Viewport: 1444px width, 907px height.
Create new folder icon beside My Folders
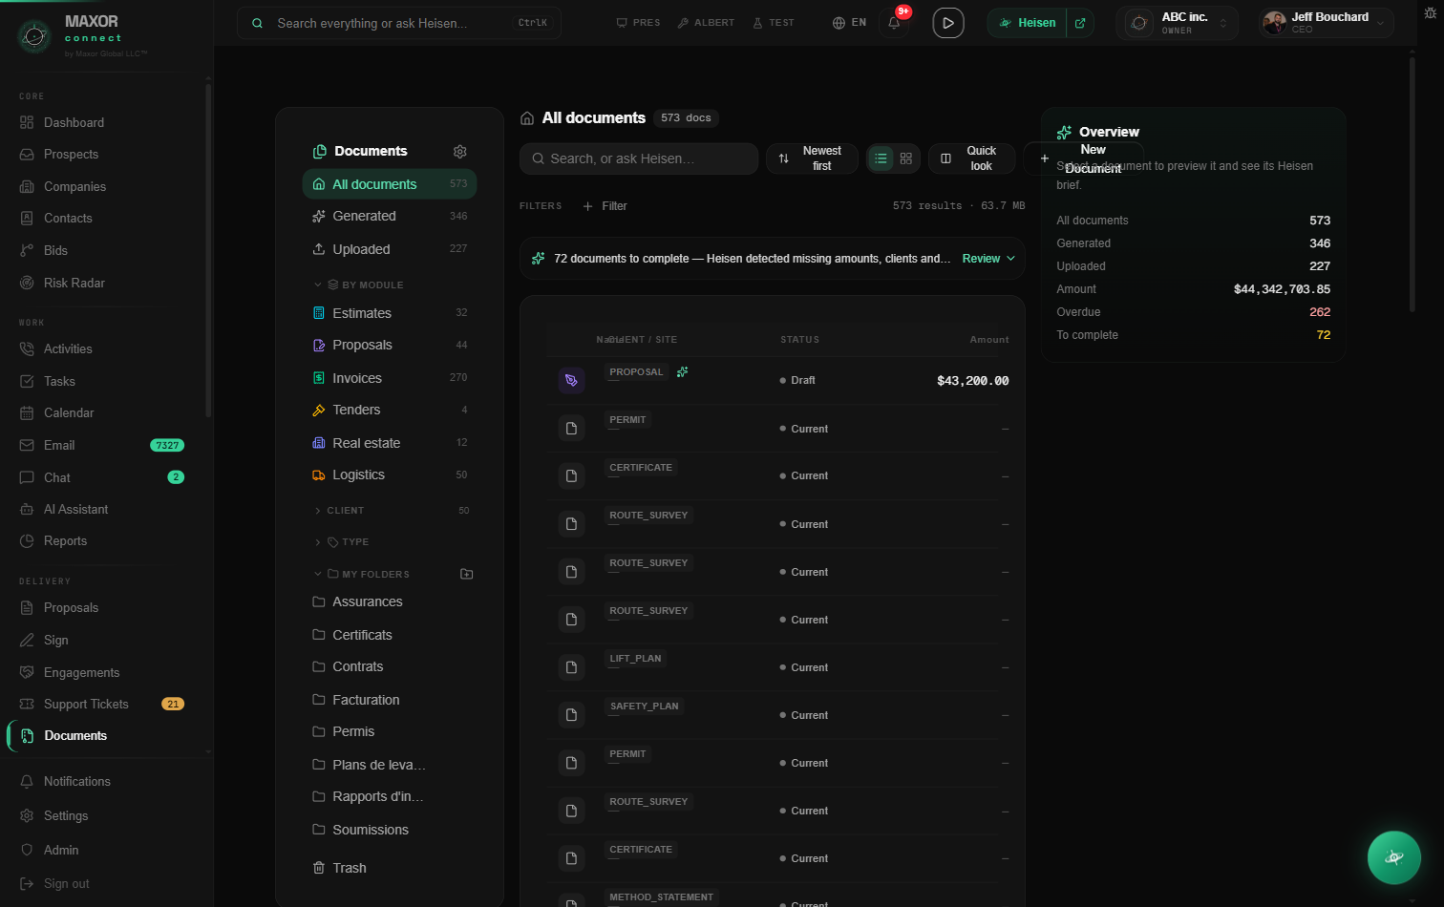click(466, 574)
